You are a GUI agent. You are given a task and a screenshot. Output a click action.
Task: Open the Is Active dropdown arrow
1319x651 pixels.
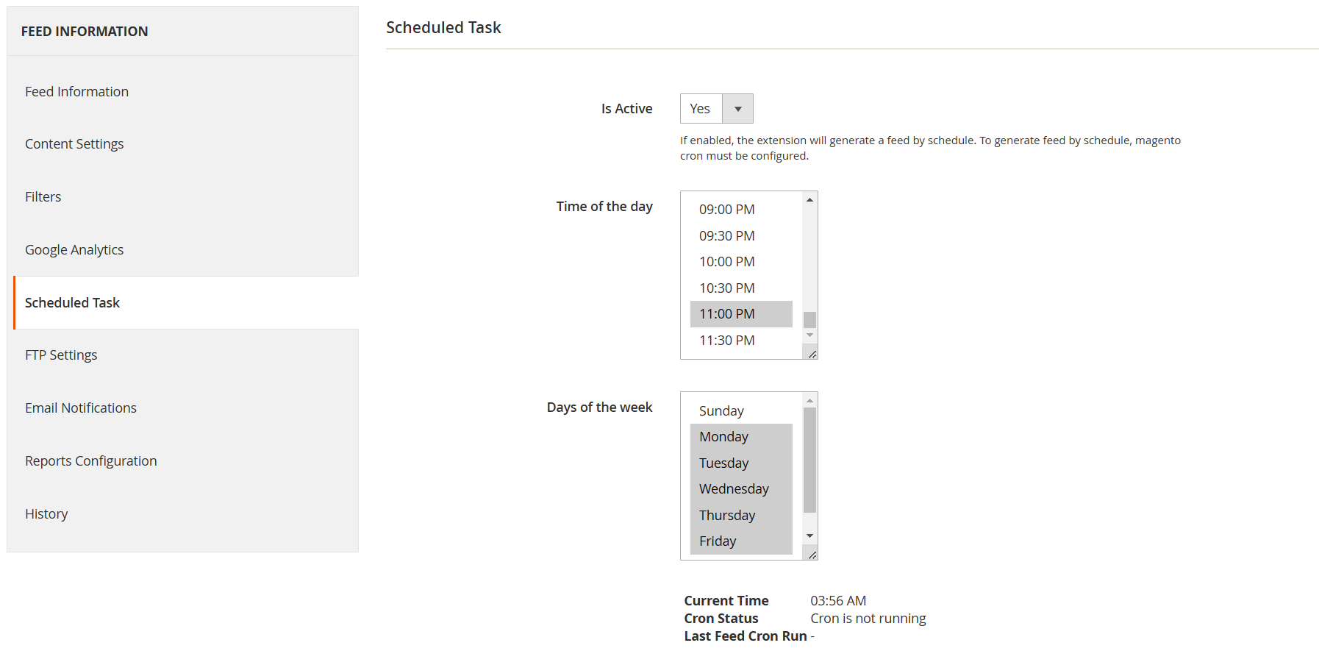(x=737, y=109)
